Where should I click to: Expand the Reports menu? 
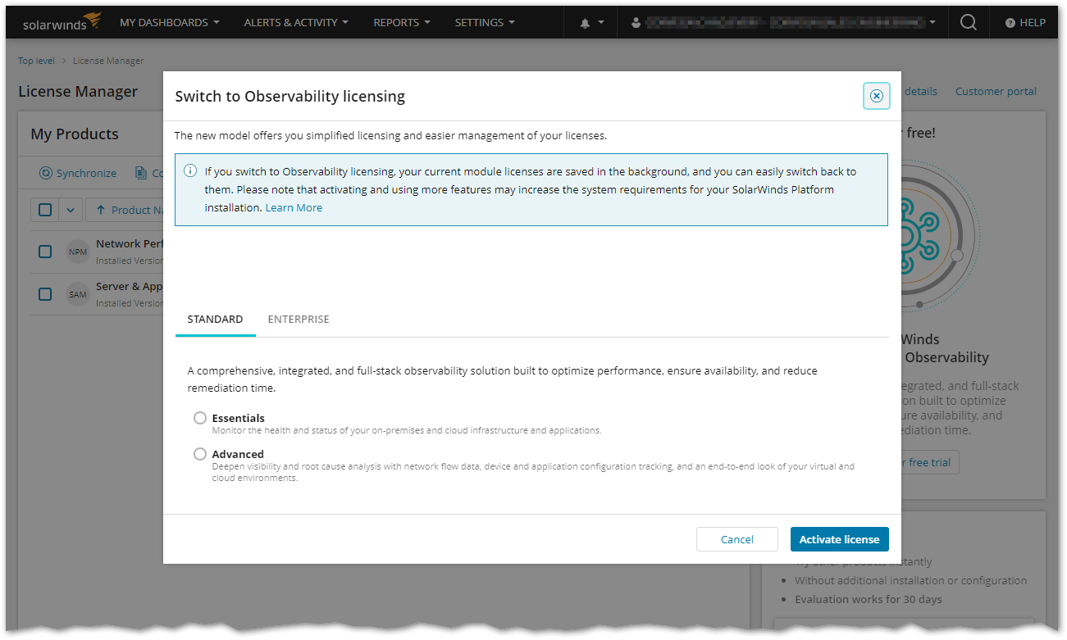[402, 23]
